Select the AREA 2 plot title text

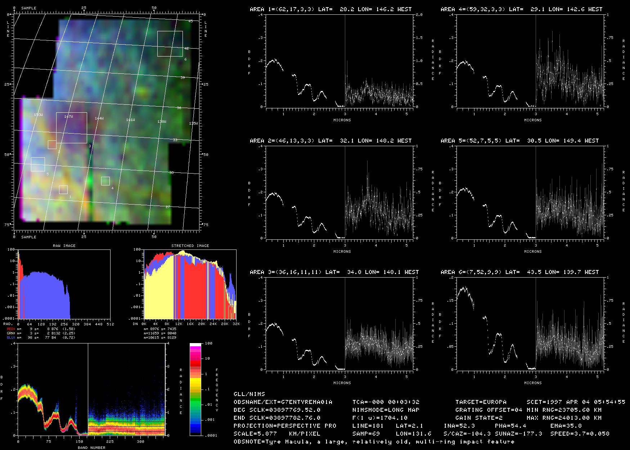[330, 141]
